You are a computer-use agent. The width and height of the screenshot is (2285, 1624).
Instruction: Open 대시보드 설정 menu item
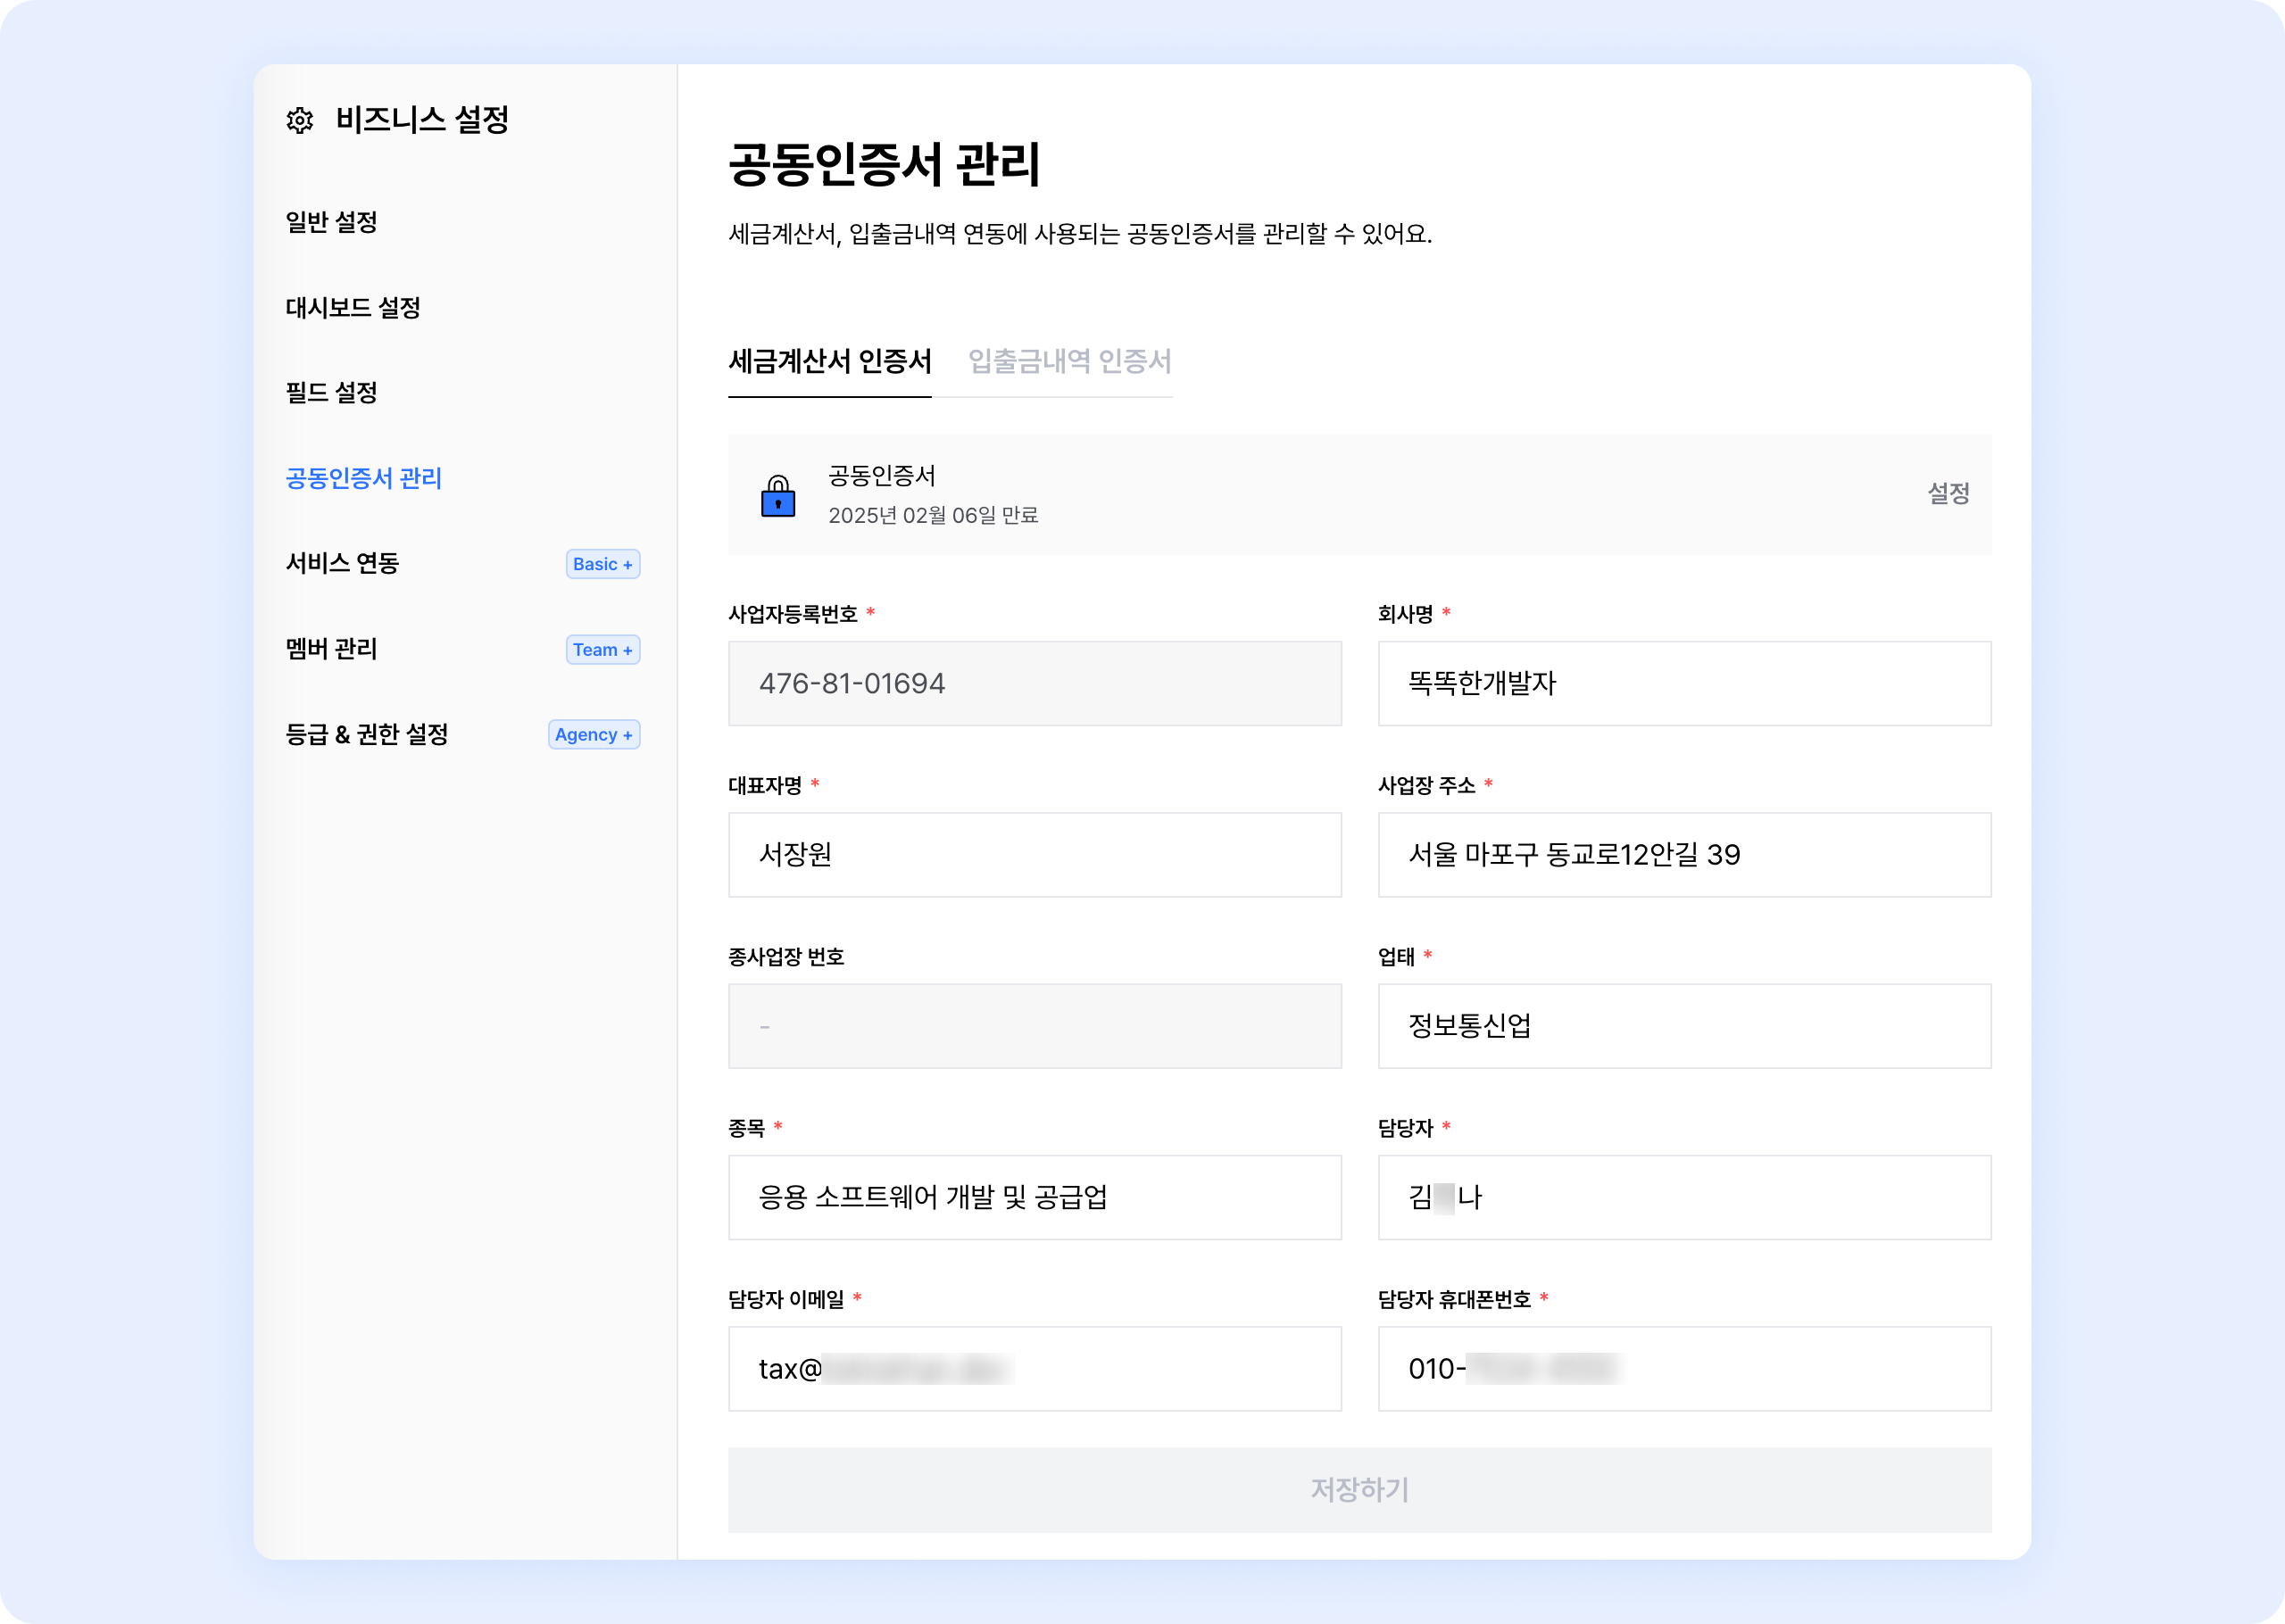pos(353,308)
